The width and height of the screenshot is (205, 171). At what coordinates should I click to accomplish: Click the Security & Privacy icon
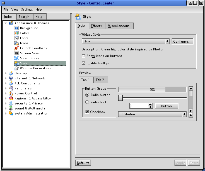(x=11, y=103)
